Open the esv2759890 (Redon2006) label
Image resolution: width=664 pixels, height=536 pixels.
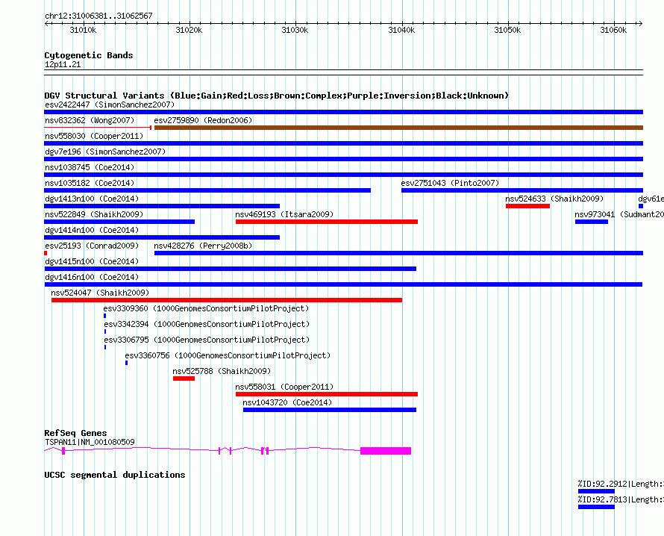pyautogui.click(x=203, y=120)
